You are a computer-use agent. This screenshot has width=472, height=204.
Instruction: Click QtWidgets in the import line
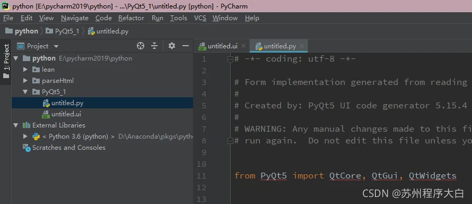[433, 176]
